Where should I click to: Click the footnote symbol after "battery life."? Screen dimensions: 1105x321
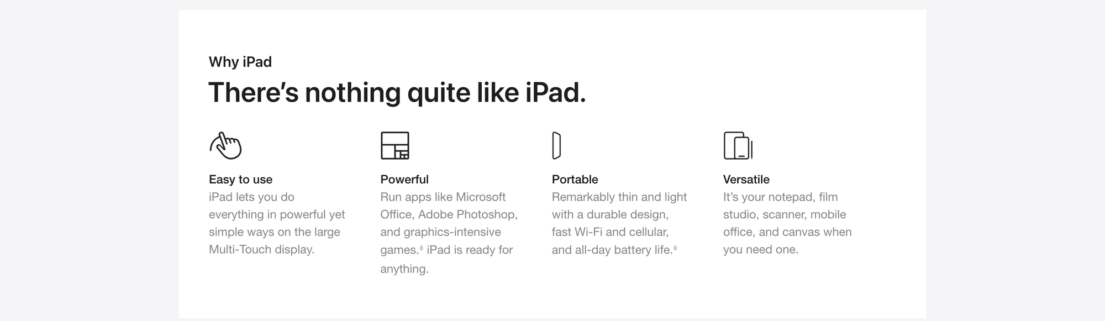pos(675,248)
